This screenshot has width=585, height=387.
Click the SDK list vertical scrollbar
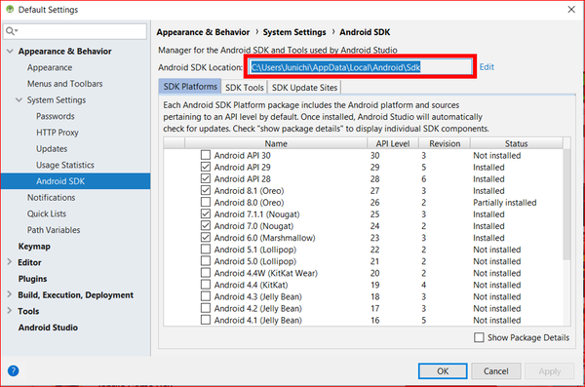pyautogui.click(x=566, y=205)
